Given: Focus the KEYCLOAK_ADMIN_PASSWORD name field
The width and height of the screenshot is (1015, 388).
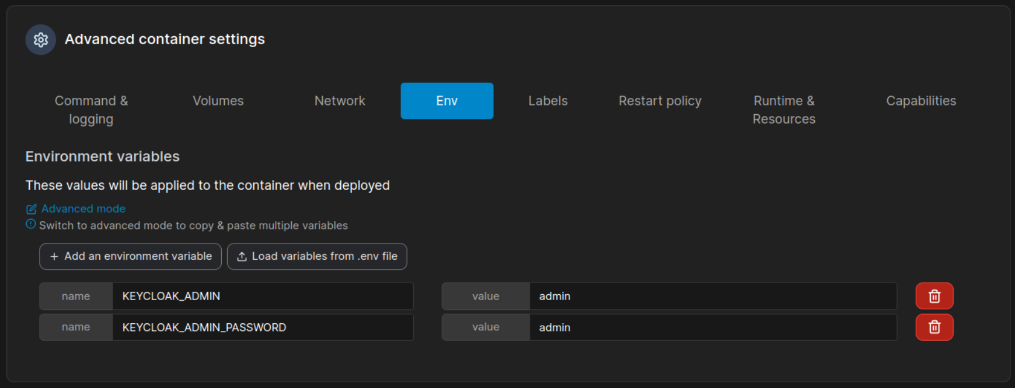Looking at the screenshot, I should pyautogui.click(x=262, y=327).
